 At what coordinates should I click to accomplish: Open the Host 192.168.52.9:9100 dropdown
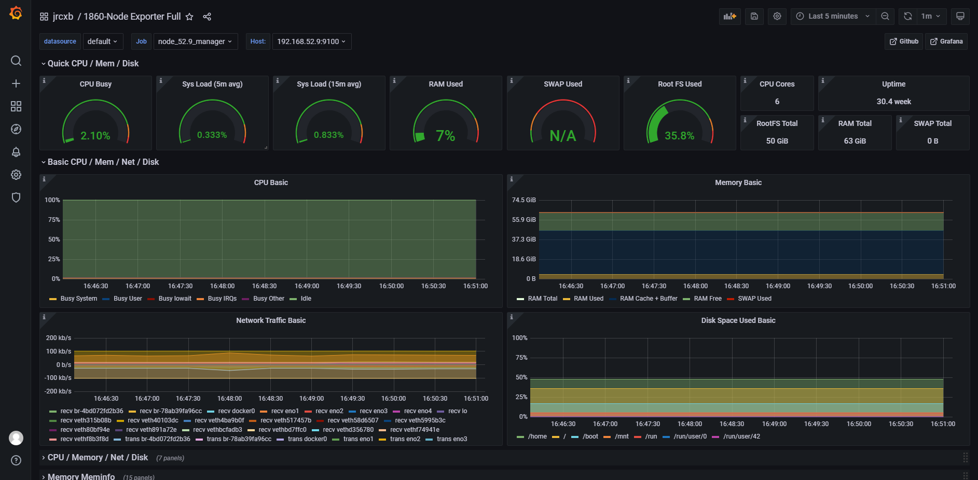pos(311,41)
